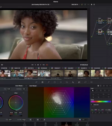Open the Magic Mask palette

pos(67,82)
